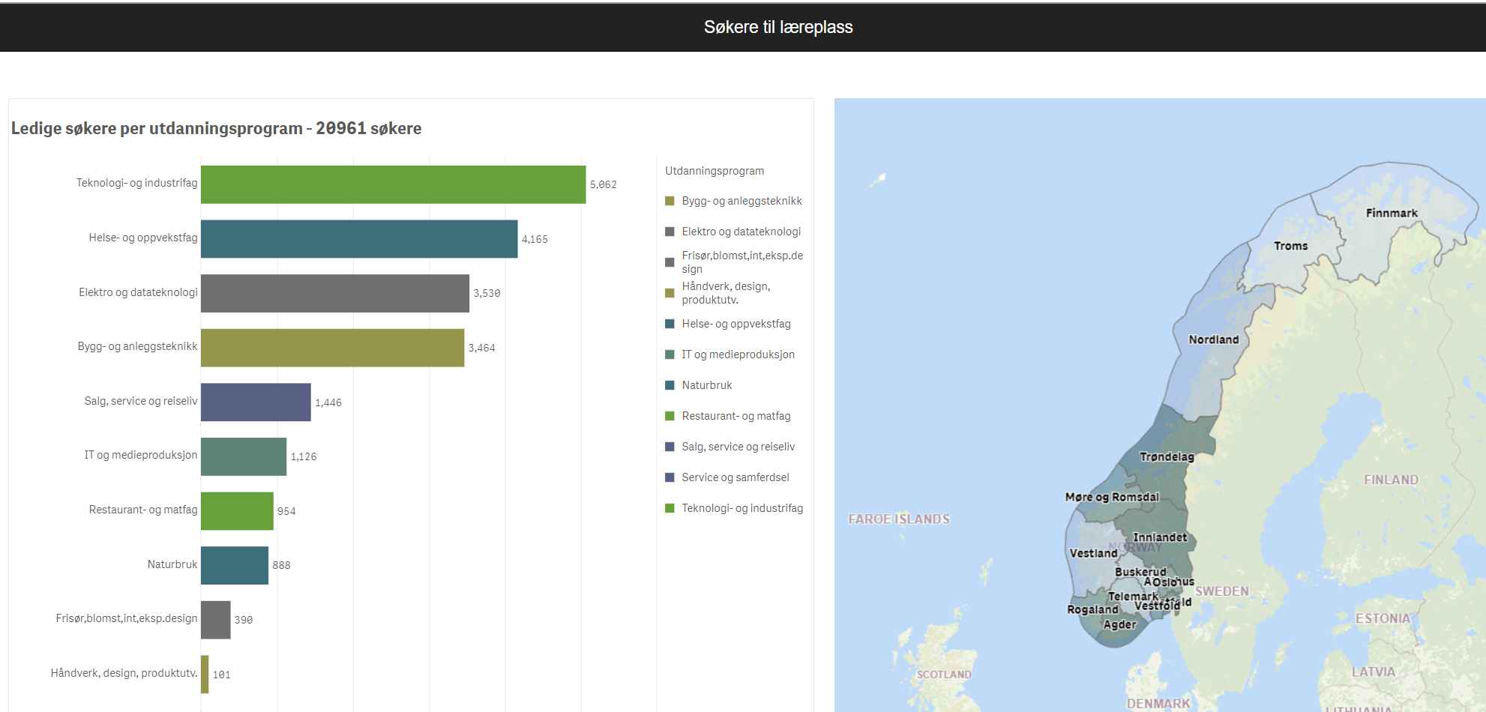Select Buskerud region on the map
Screen dimensions: 1486x712
click(1140, 572)
